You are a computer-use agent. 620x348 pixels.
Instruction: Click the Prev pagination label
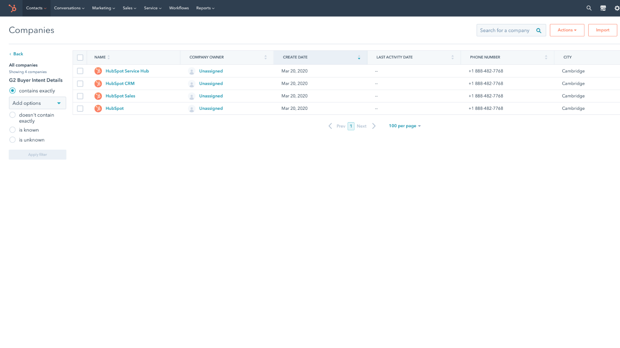[341, 126]
